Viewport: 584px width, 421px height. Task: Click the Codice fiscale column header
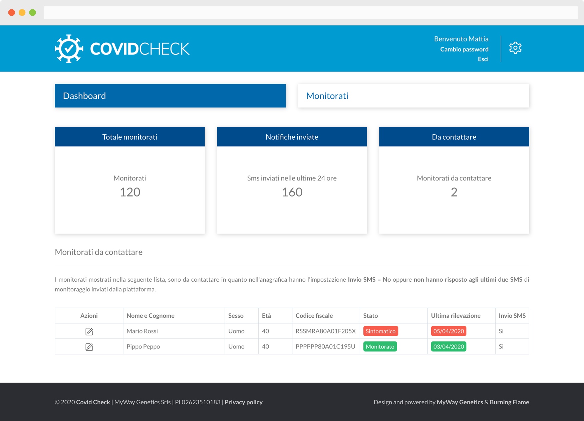coord(326,315)
